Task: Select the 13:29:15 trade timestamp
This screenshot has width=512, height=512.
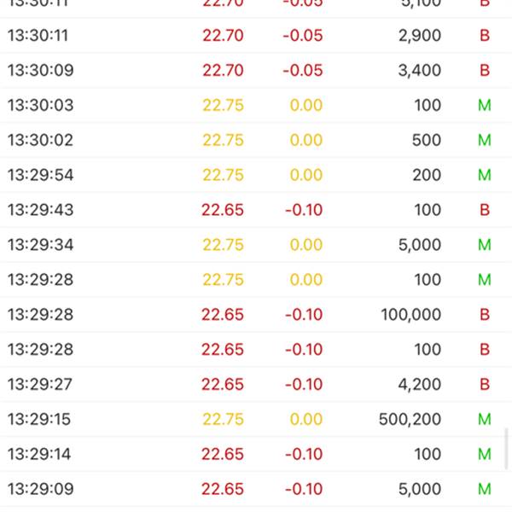Action: pos(40,419)
